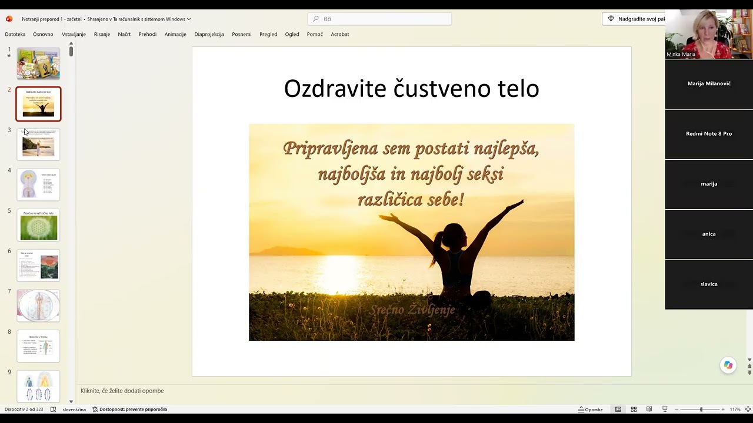Switch to Reading view
Screen dimensions: 753x423
649,409
